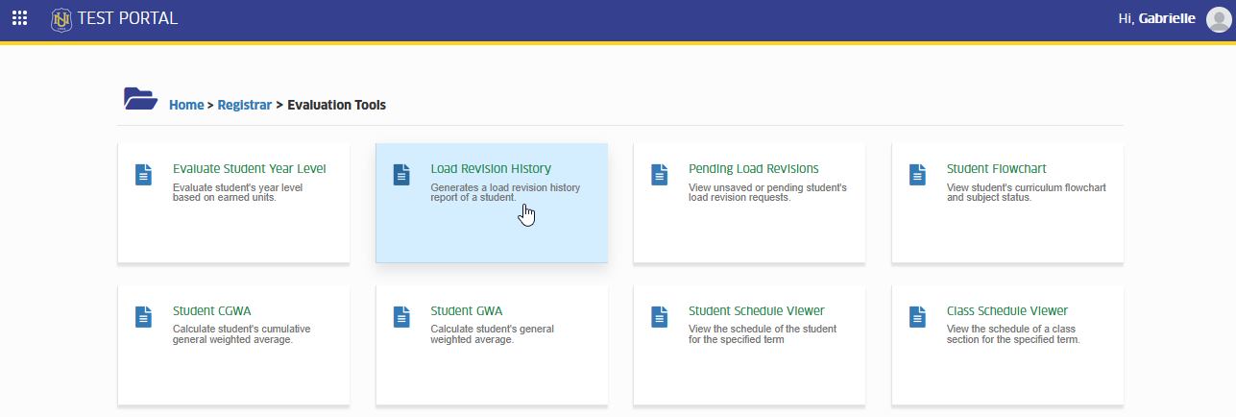Image resolution: width=1236 pixels, height=417 pixels.
Task: Go to Home in the breadcrumb
Action: click(x=186, y=105)
